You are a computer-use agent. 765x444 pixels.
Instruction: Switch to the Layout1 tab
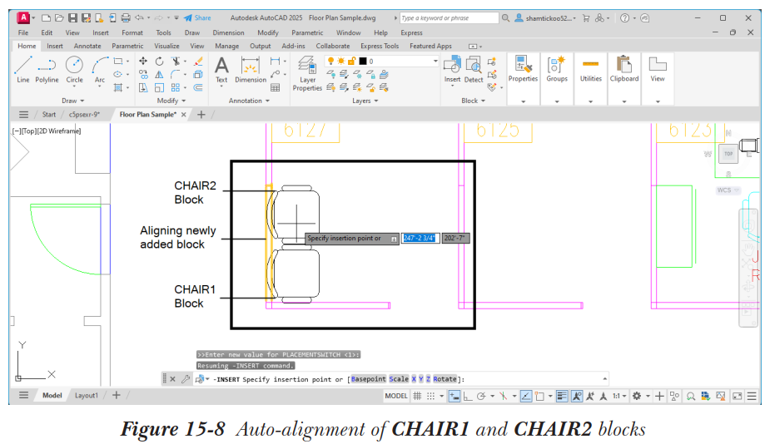[x=87, y=396]
